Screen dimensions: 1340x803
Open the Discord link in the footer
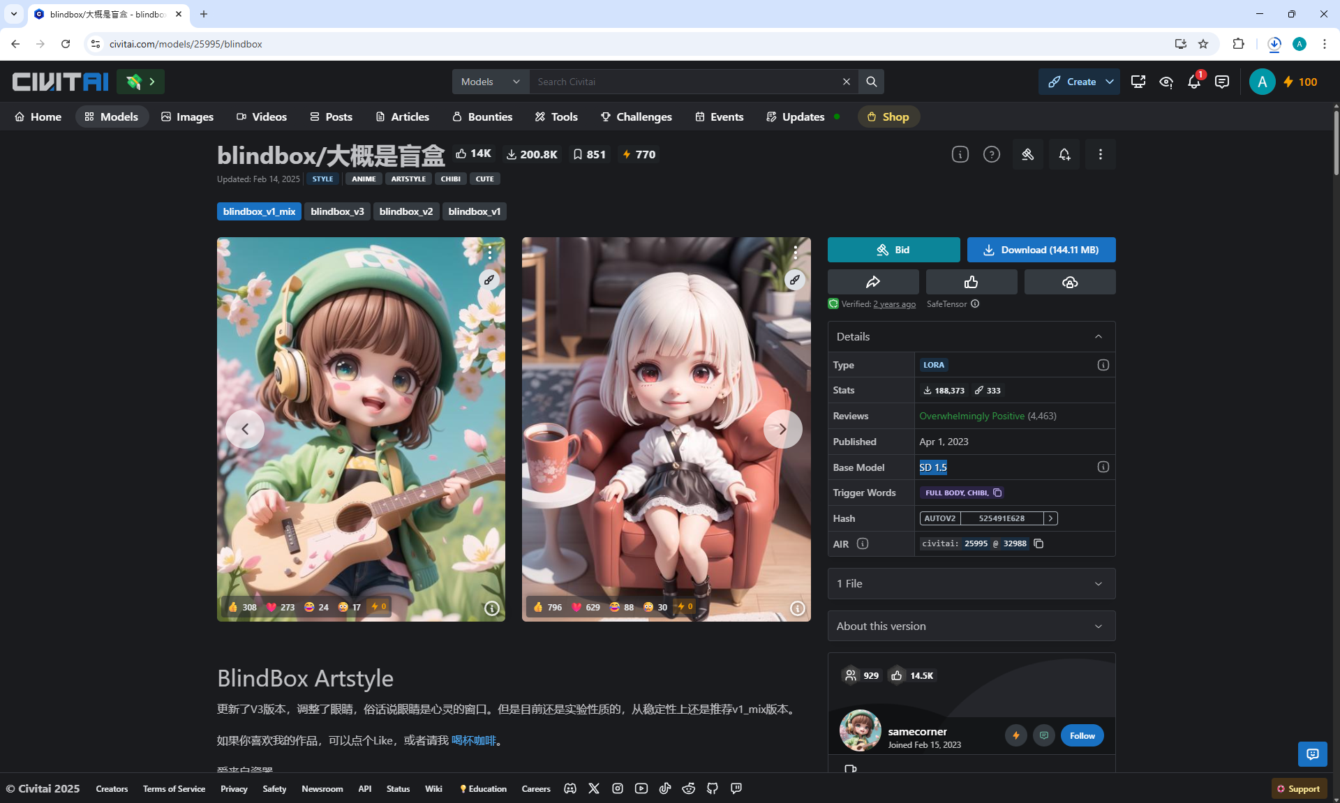pos(570,789)
